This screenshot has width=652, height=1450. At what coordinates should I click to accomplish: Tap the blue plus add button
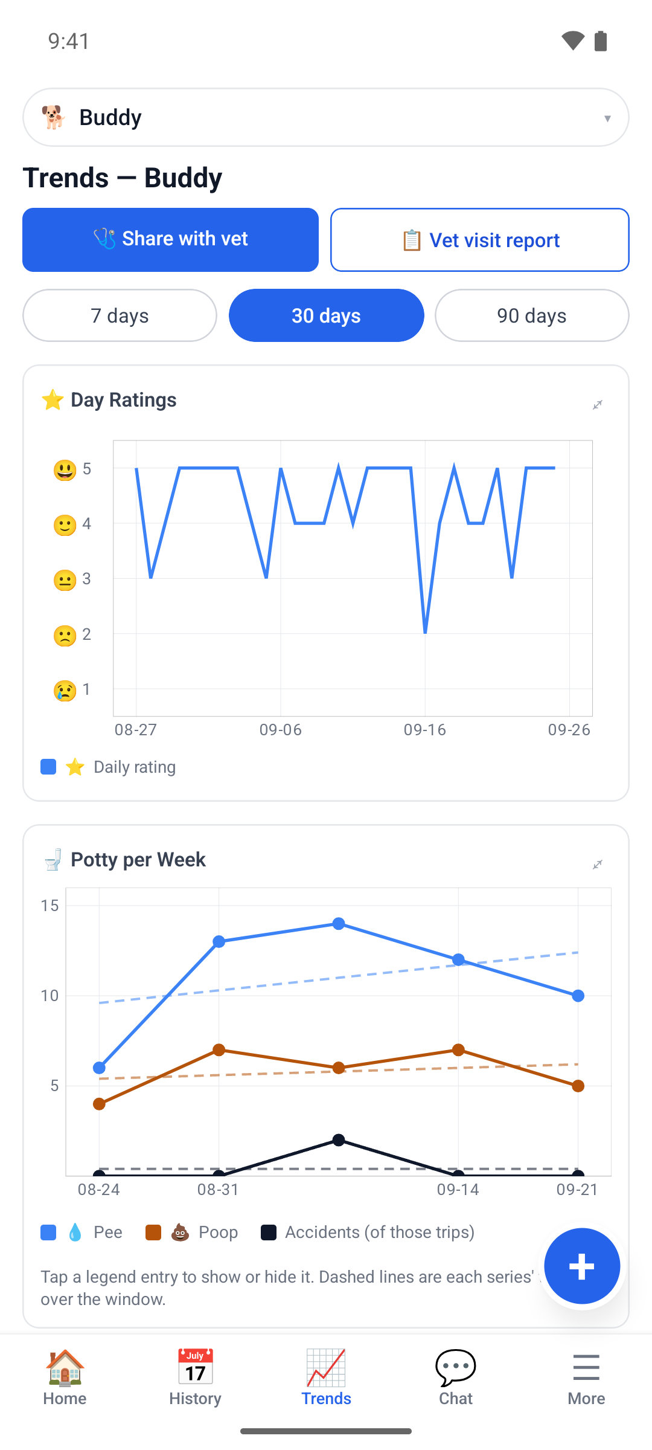(582, 1266)
